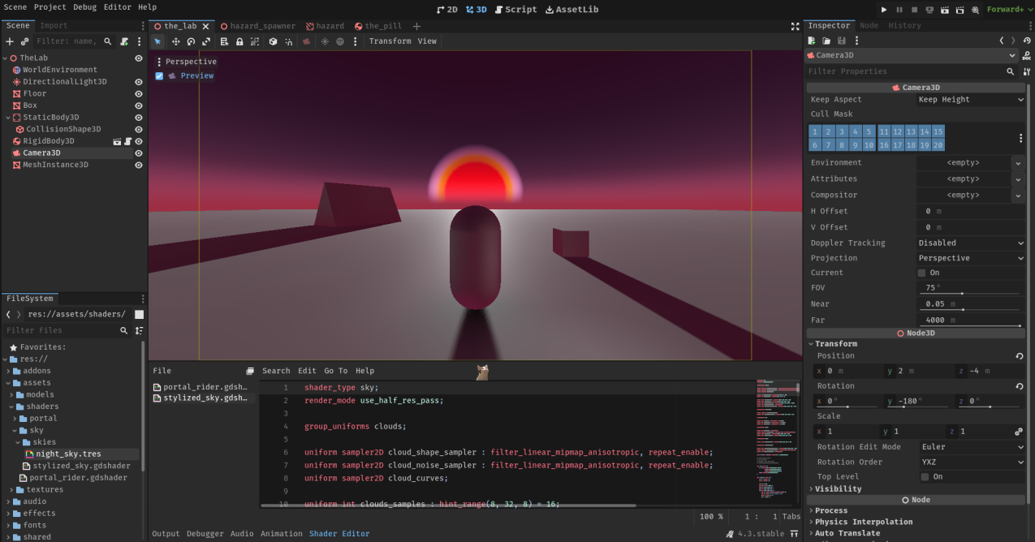Lock the selected node with the padlock icon
Viewport: 1035px width, 542px height.
point(241,41)
